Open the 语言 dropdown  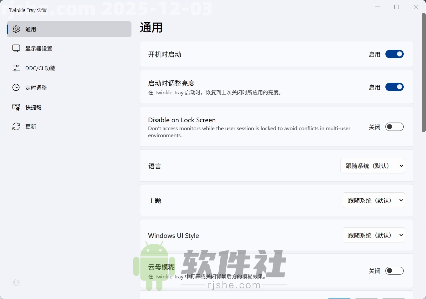[x=372, y=165]
